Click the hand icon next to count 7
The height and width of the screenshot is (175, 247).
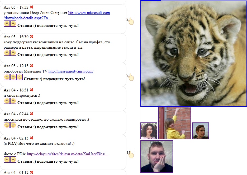(131, 77)
